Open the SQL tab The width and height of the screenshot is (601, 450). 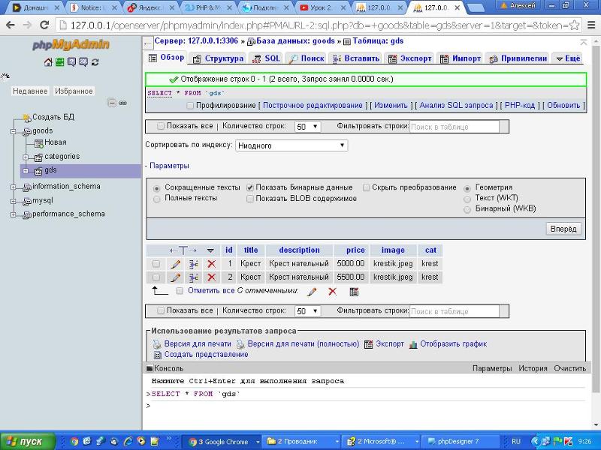coord(267,58)
